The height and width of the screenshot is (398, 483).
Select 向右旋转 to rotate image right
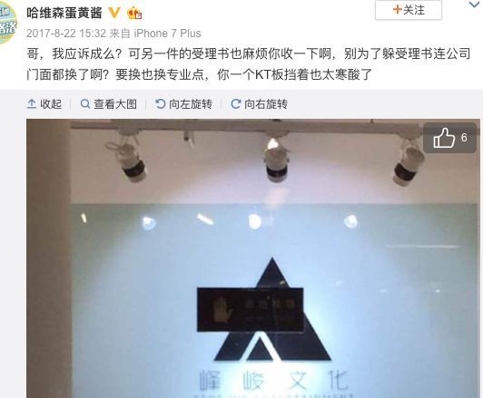(x=259, y=104)
